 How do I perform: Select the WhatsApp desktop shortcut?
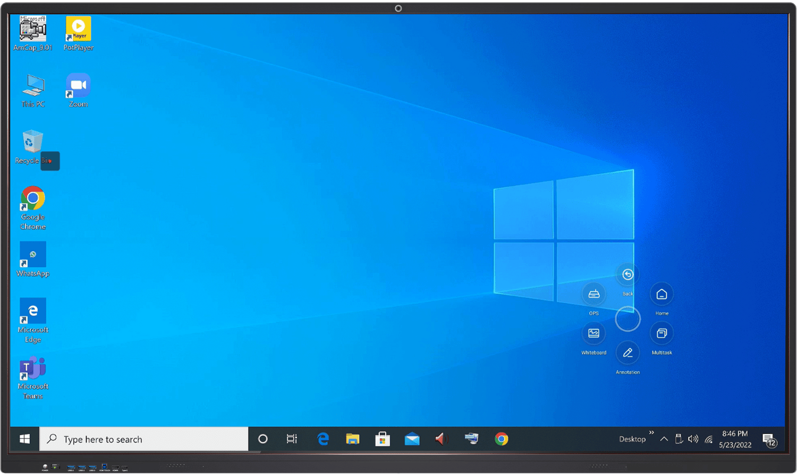[33, 255]
